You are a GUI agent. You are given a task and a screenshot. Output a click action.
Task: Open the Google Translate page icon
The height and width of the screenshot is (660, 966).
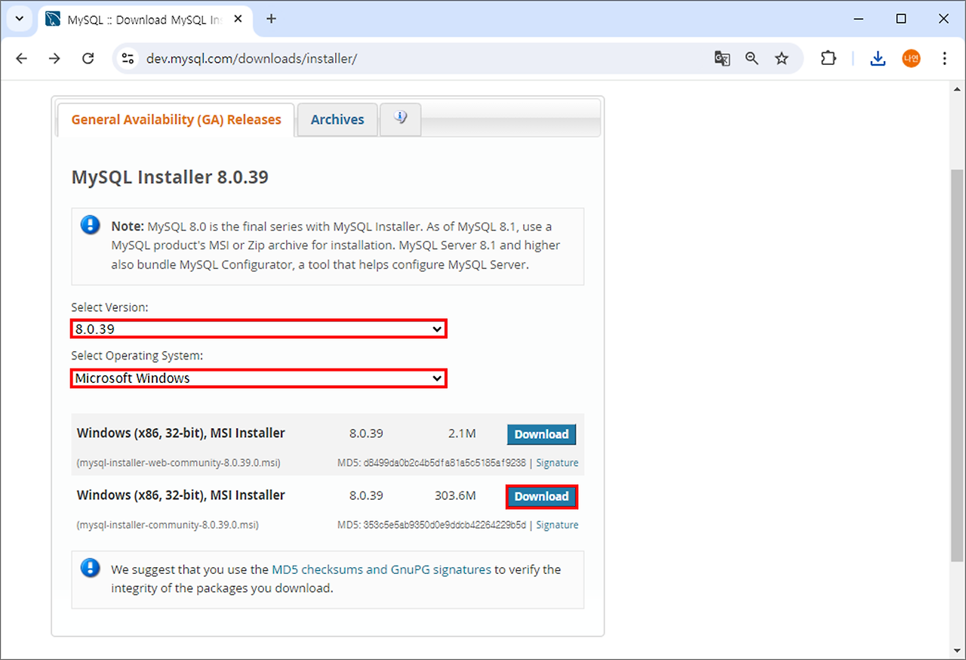pos(722,58)
